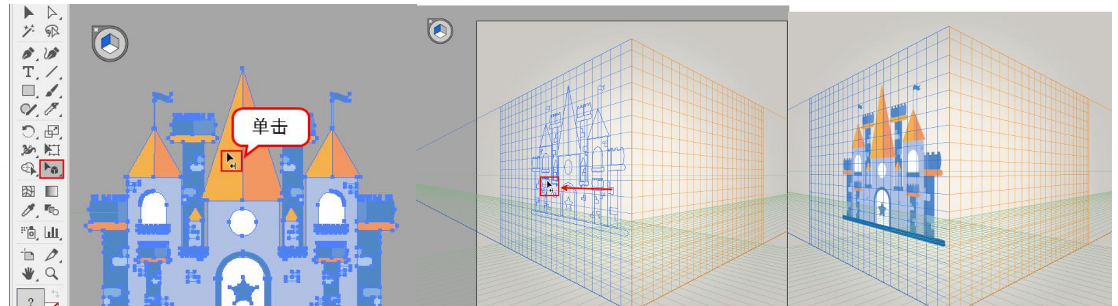Click the colored castle on the right perspective grid

point(892,165)
